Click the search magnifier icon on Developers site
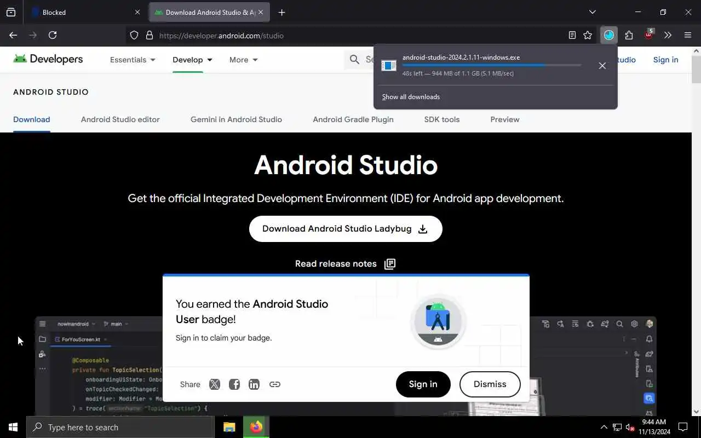The width and height of the screenshot is (701, 438). tap(355, 59)
